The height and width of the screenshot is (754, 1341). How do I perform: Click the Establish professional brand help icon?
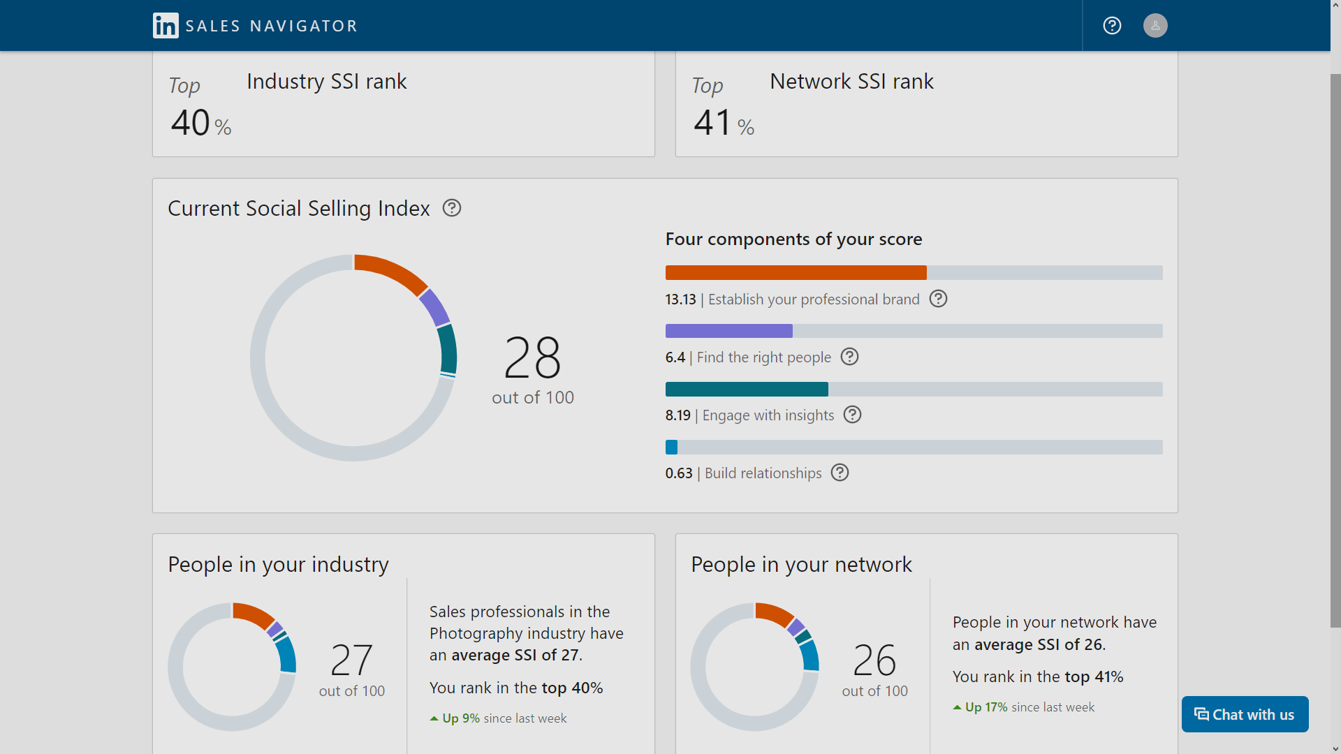[939, 300]
